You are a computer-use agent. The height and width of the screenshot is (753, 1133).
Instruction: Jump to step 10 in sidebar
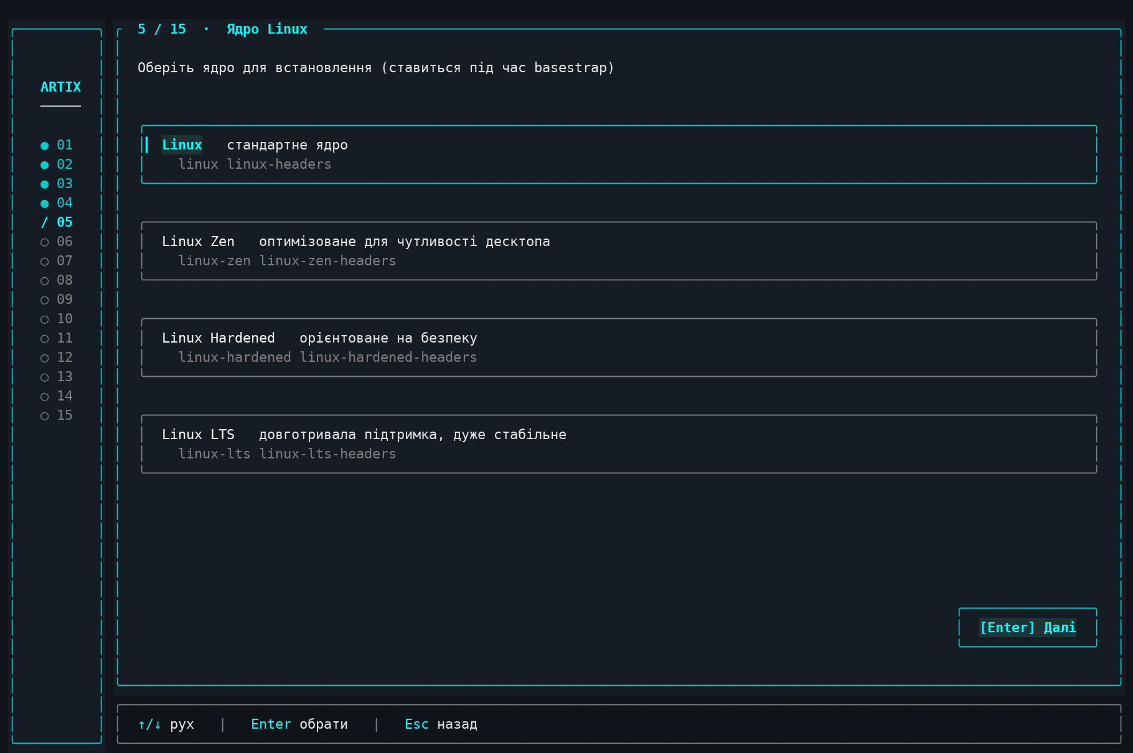pos(57,319)
